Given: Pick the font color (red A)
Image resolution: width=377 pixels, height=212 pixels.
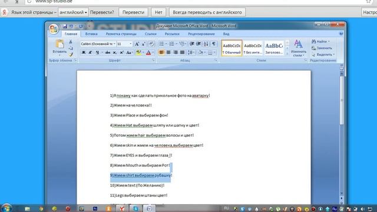Looking at the screenshot, I should pyautogui.click(x=148, y=52).
